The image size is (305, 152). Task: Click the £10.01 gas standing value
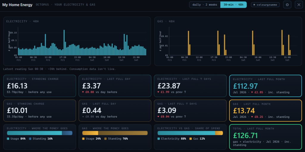coord(17,110)
